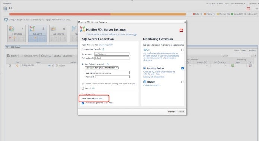Image resolution: width=259 pixels, height=141 pixels.
Task: Click Select All in the background toolbar
Action: pyautogui.click(x=57, y=56)
